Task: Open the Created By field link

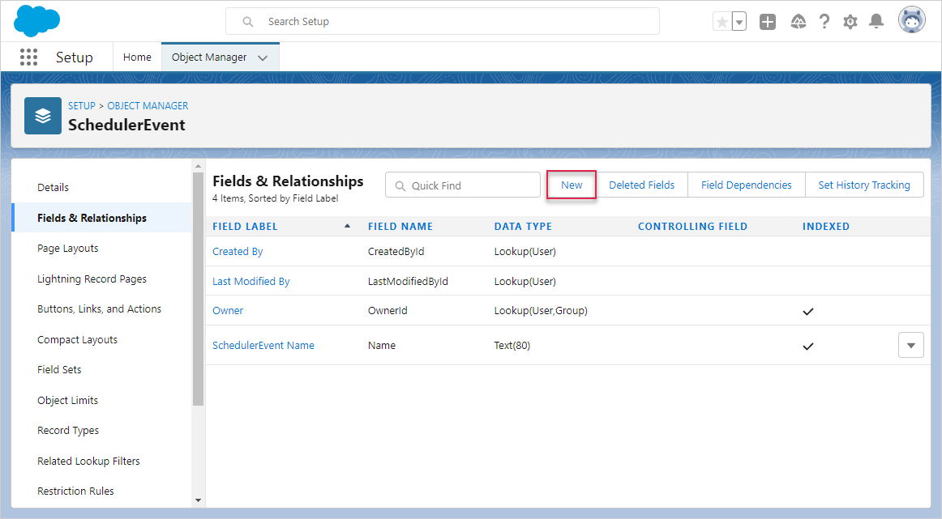Action: tap(238, 252)
